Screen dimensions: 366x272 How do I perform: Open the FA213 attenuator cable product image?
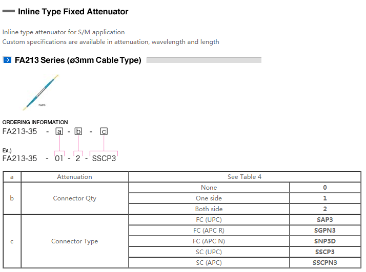point(42,93)
